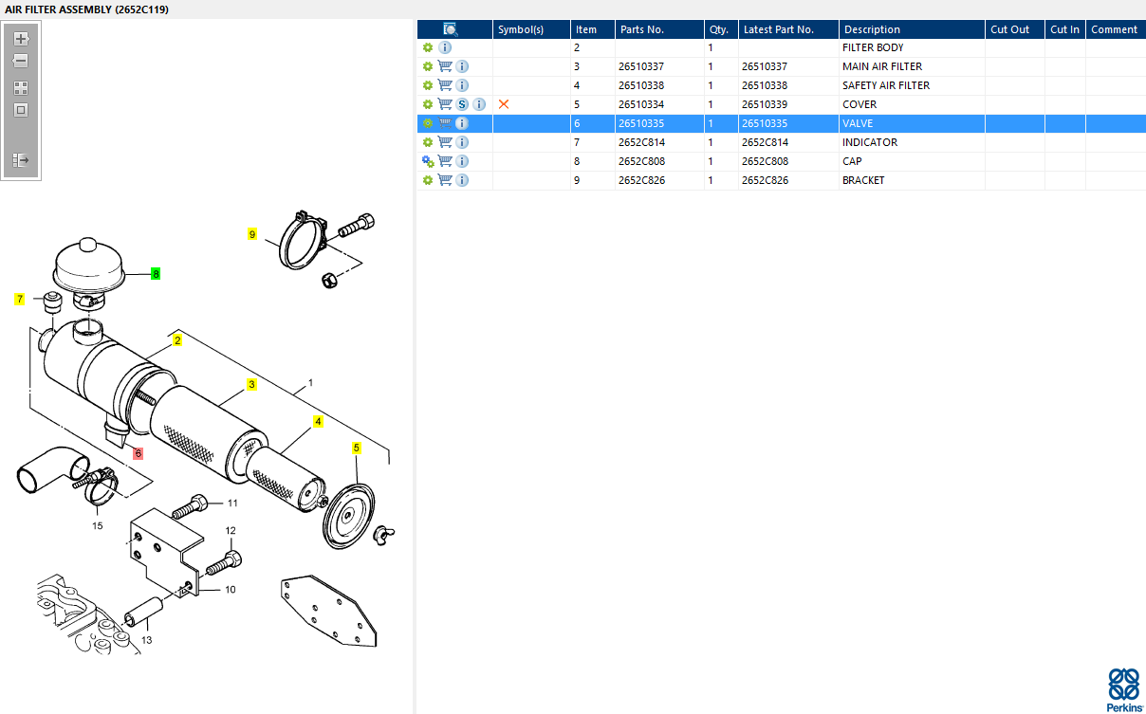
Task: Add BRACKET to cart
Action: (445, 180)
